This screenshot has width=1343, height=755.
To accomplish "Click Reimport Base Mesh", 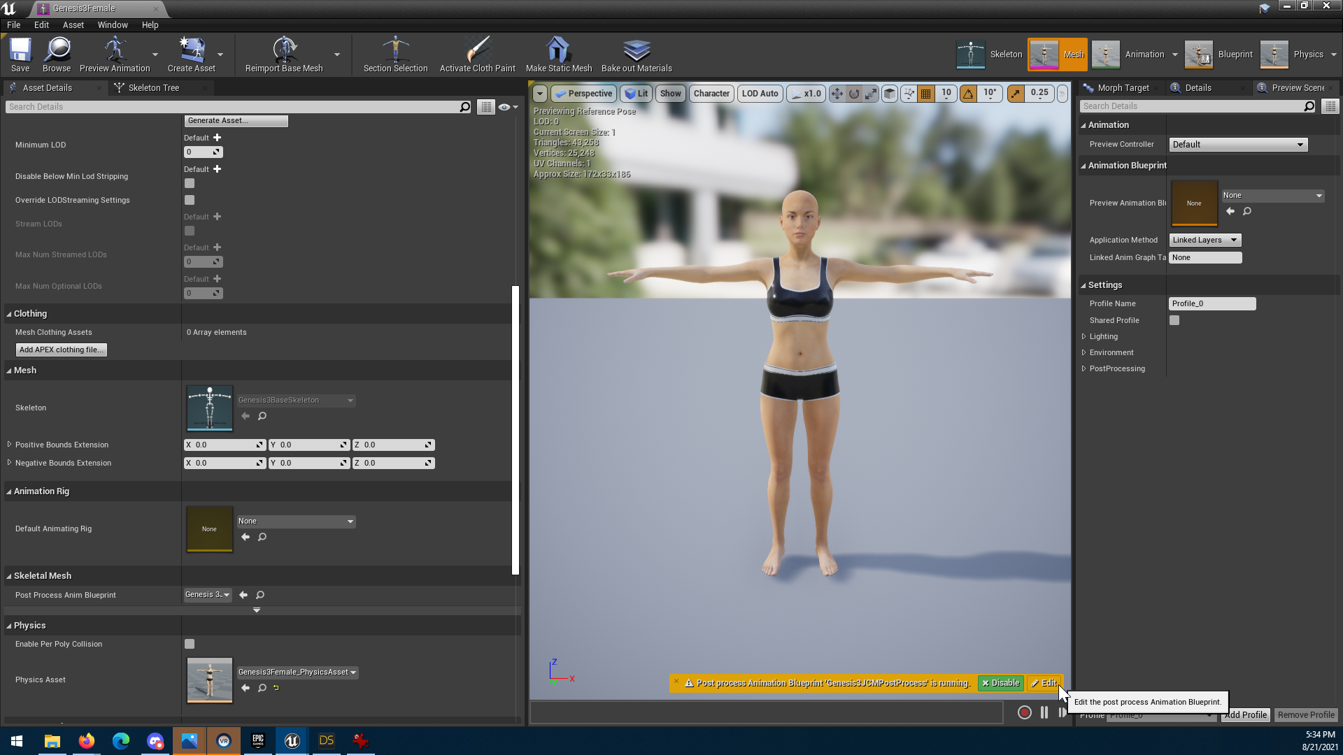I will (x=284, y=54).
